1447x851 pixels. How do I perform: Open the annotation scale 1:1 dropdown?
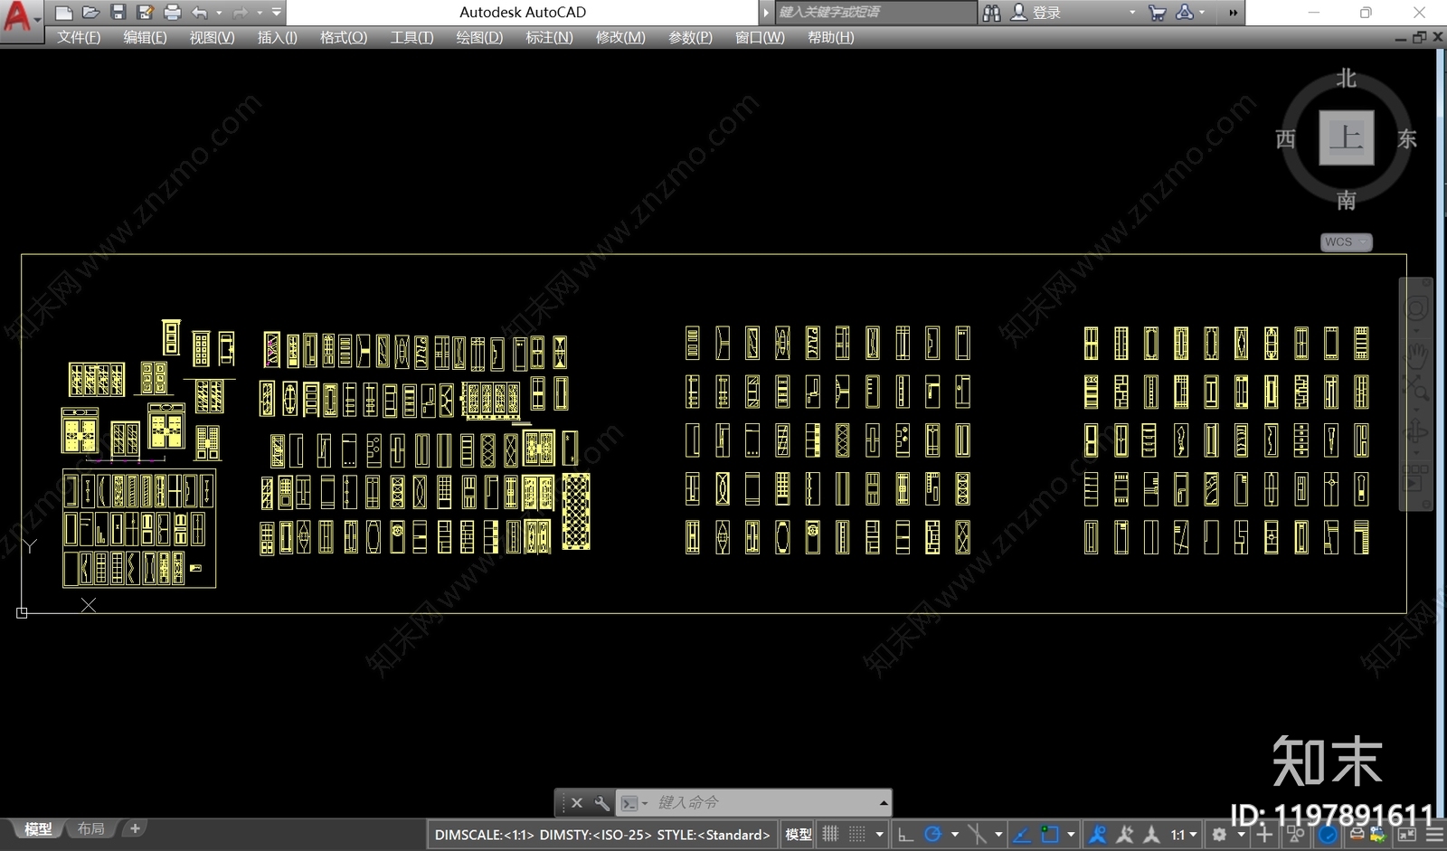click(x=1184, y=835)
